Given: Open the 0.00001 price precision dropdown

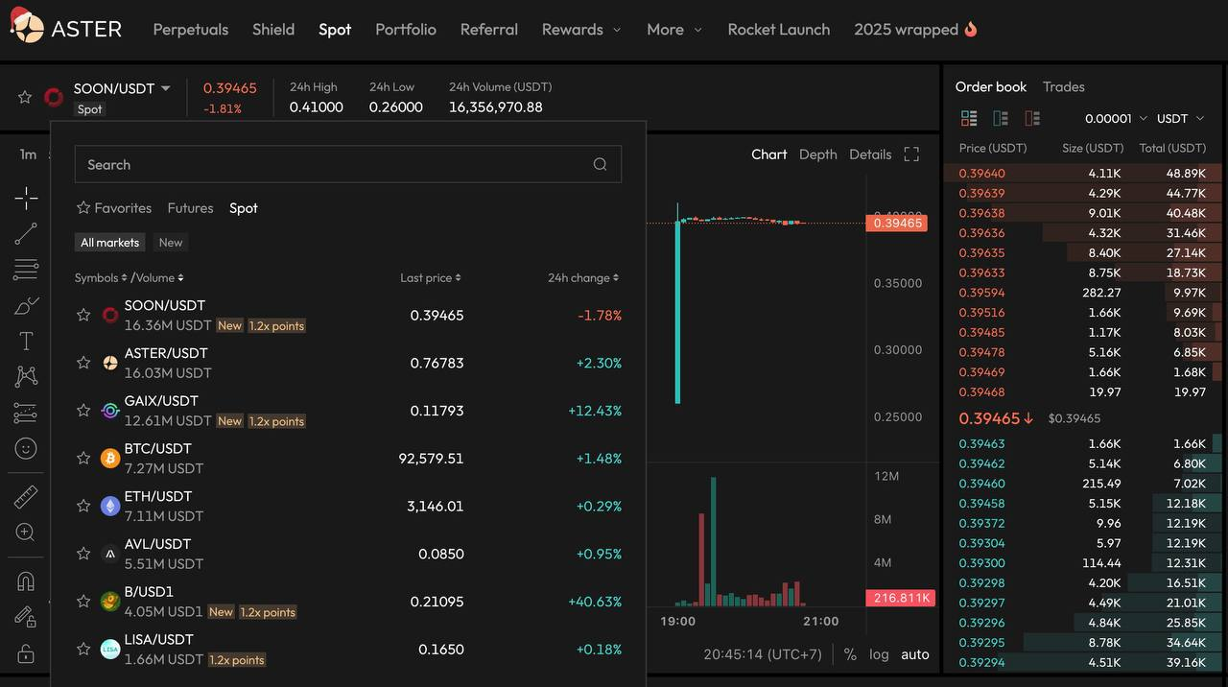Looking at the screenshot, I should click(1115, 118).
